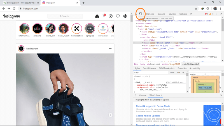Go to Instagram home feed icon
The height and width of the screenshot is (126, 224).
click(x=97, y=16)
